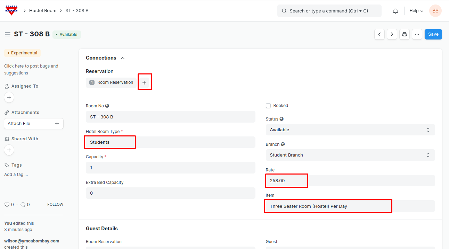Open the Help menu
449x249 pixels.
pyautogui.click(x=416, y=11)
